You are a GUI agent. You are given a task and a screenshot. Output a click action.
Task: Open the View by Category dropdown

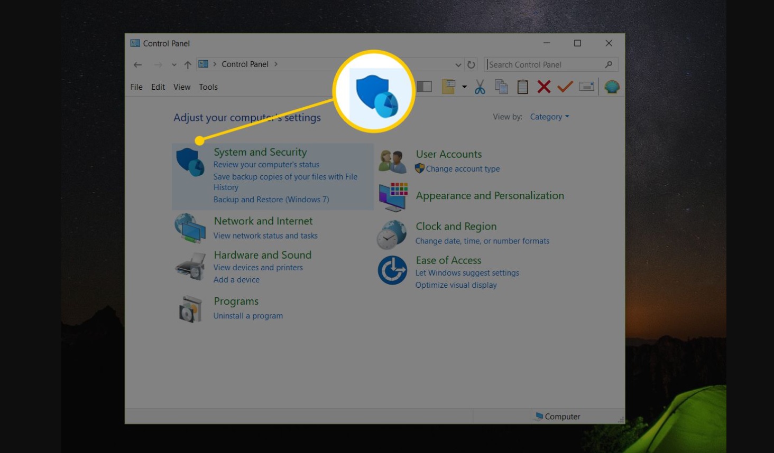549,117
